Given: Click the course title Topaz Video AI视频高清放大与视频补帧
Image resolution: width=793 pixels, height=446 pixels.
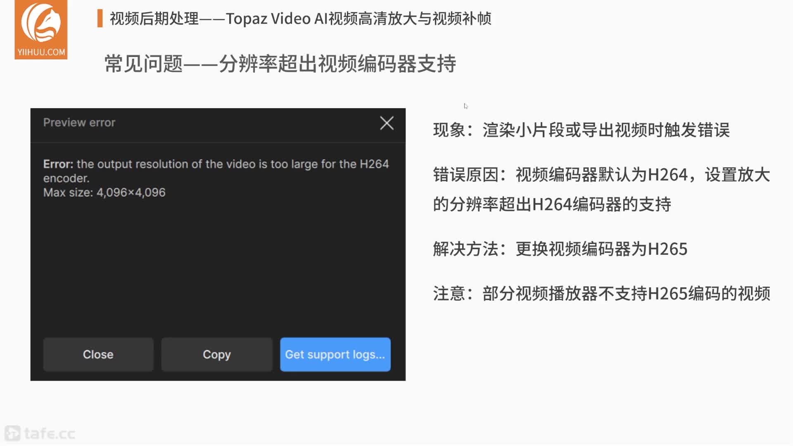Looking at the screenshot, I should pos(359,19).
